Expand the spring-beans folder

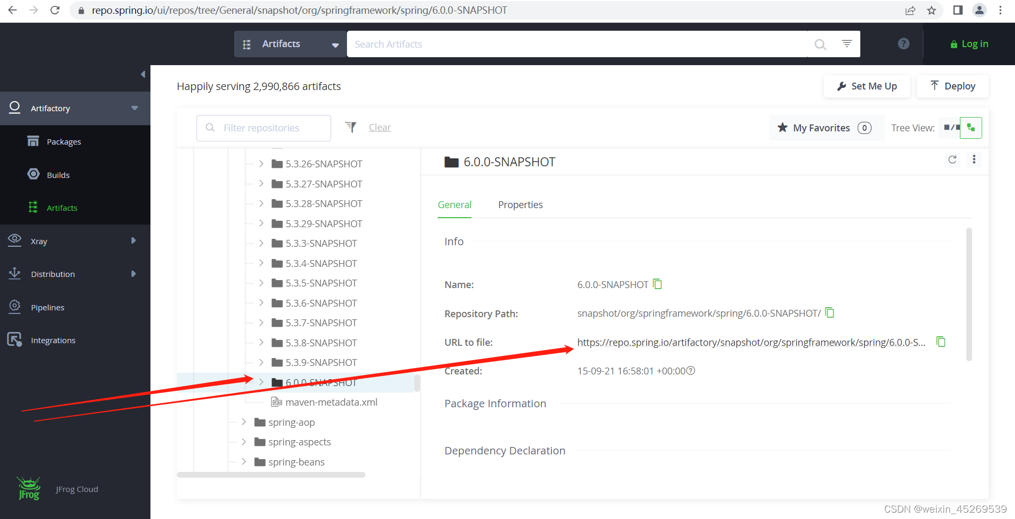tap(244, 462)
